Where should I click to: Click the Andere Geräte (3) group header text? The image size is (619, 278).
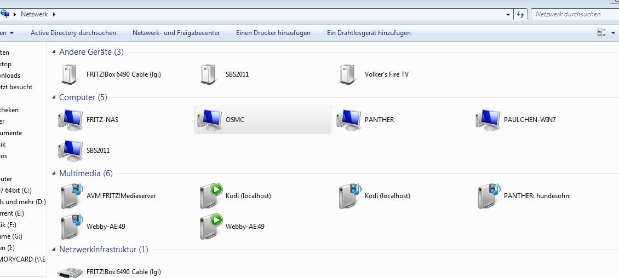tap(91, 51)
